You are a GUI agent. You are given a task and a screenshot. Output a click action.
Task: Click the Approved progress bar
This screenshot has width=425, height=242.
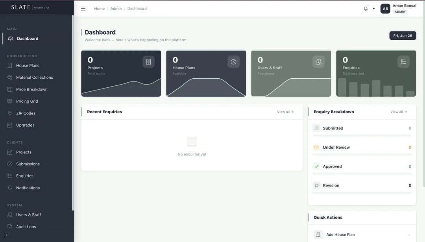click(x=362, y=174)
